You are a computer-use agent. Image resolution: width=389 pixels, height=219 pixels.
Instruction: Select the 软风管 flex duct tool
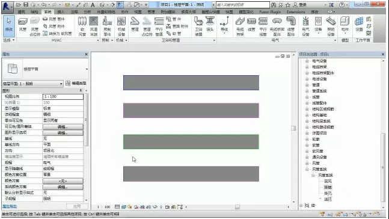(82, 26)
